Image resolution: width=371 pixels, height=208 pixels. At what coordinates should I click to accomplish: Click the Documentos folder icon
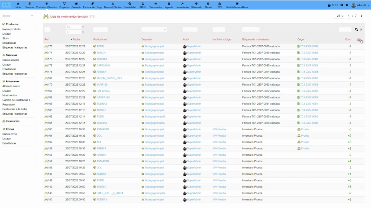tap(156, 4)
